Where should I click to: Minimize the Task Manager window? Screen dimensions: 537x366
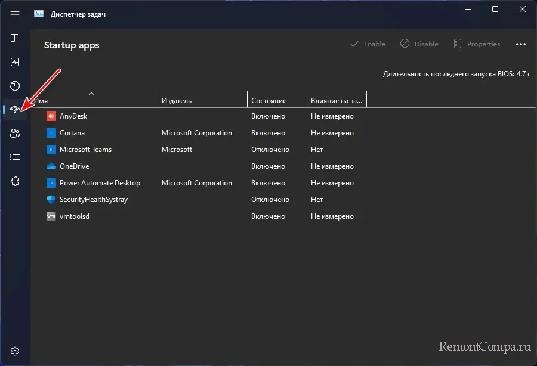click(468, 9)
